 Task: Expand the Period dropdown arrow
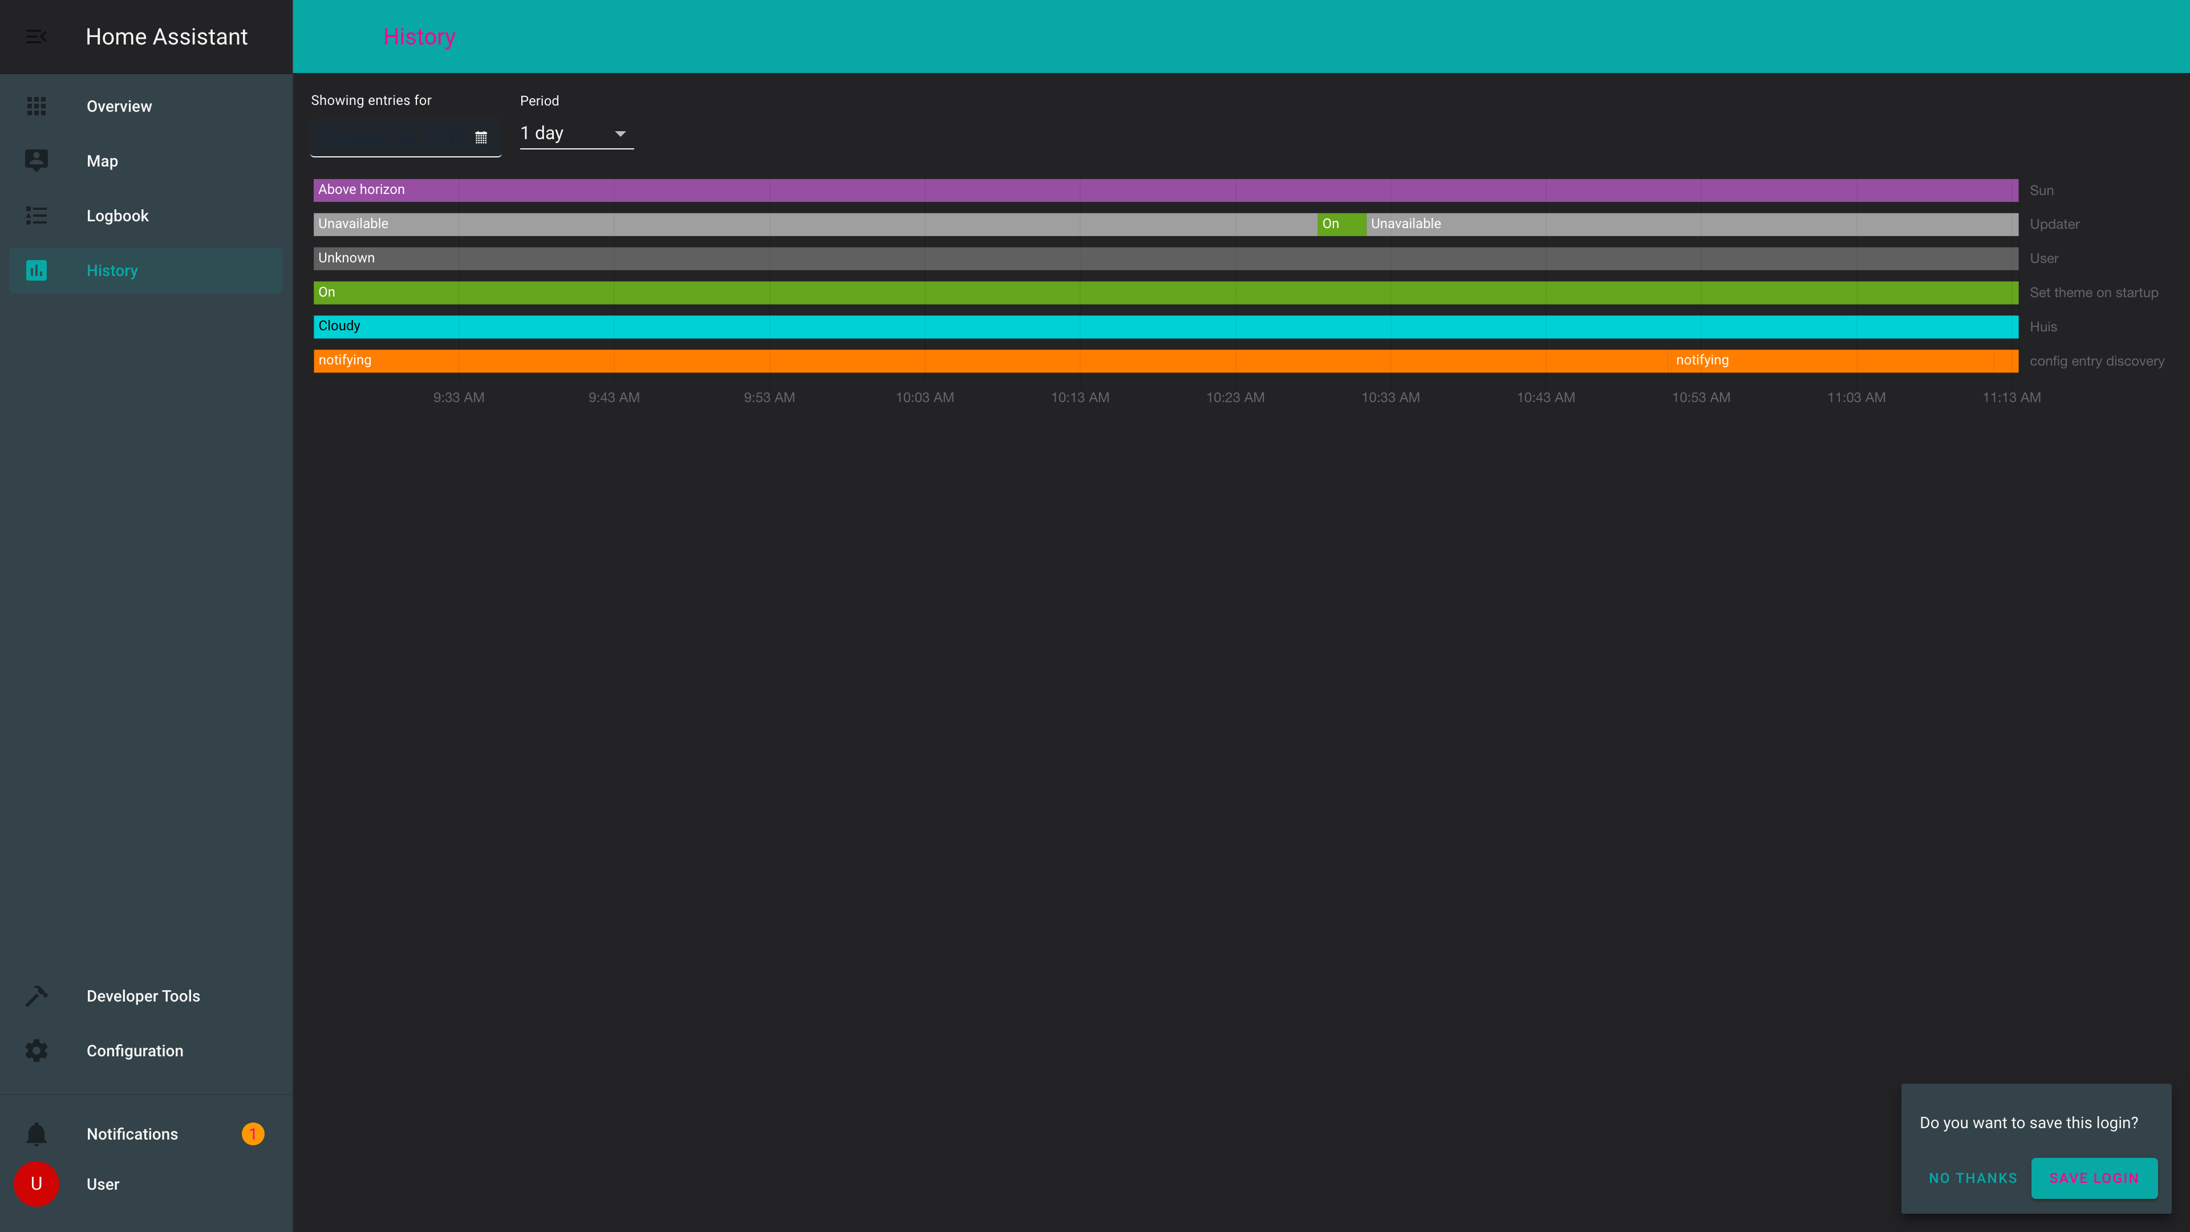click(620, 133)
